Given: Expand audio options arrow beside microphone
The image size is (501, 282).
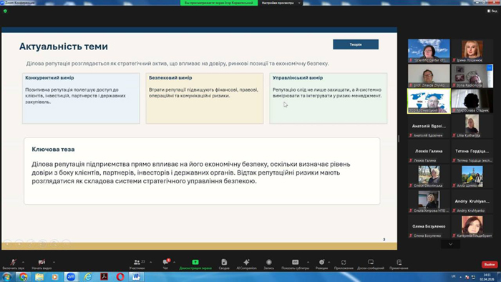Looking at the screenshot, I should coord(23,262).
